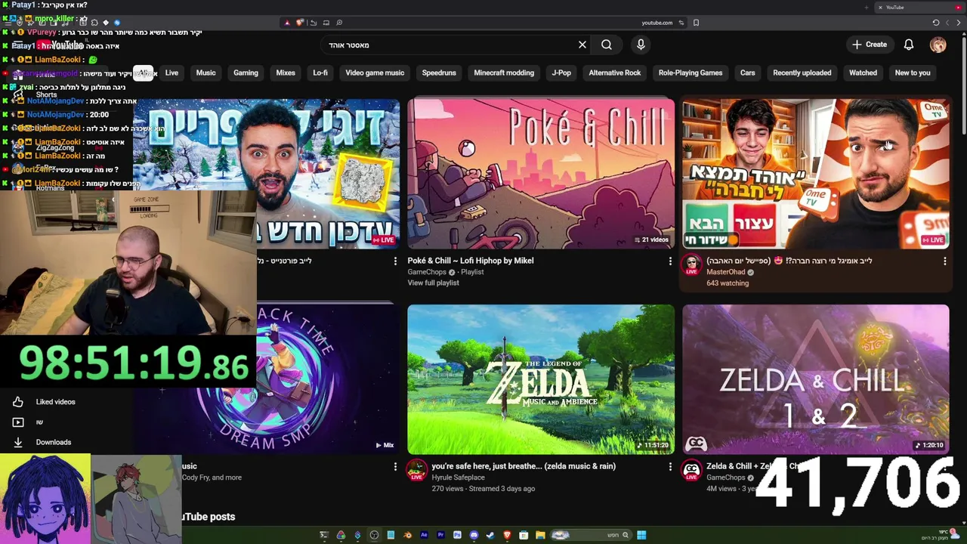
Task: Open Premiere Pro from taskbar
Action: pyautogui.click(x=440, y=535)
